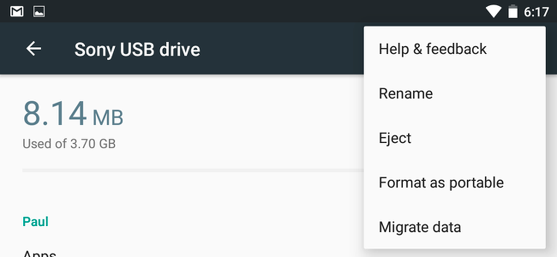Tap the Sony USB drive title
557x257 pixels.
(x=137, y=50)
